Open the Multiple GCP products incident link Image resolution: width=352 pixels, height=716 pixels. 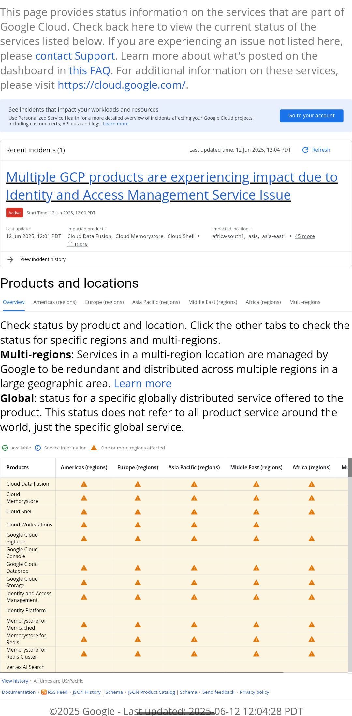click(x=171, y=186)
